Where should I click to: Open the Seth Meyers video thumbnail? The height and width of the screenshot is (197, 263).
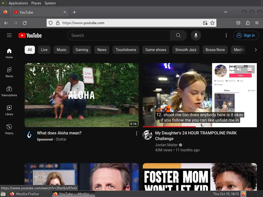pyautogui.click(x=82, y=177)
